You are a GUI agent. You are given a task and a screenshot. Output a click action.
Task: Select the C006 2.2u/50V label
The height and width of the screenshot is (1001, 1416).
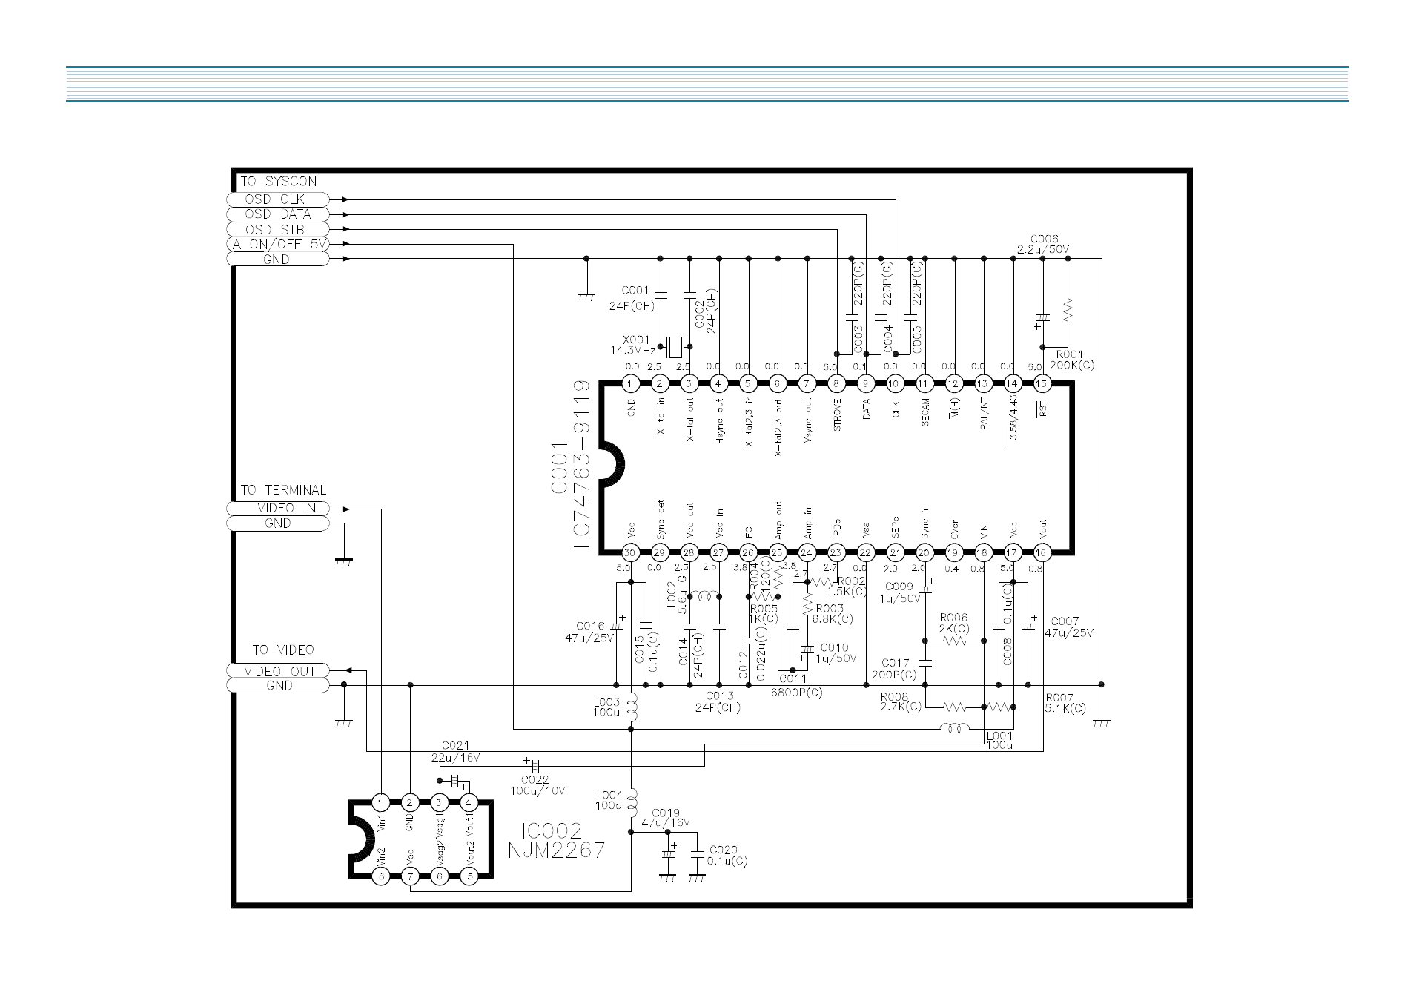pos(1043,244)
